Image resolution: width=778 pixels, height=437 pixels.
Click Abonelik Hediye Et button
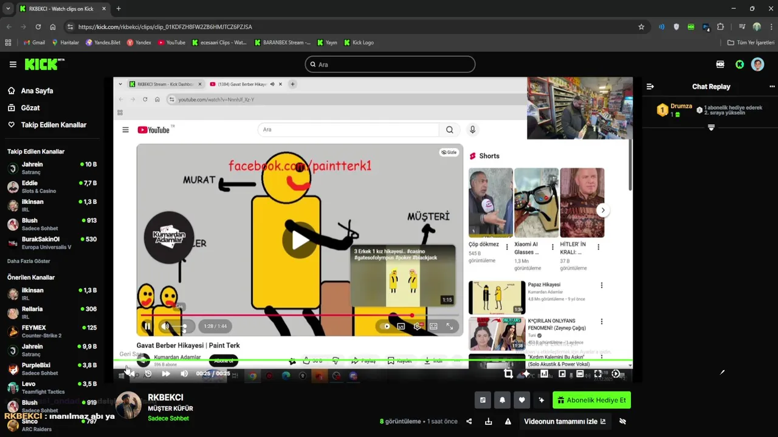click(x=591, y=400)
